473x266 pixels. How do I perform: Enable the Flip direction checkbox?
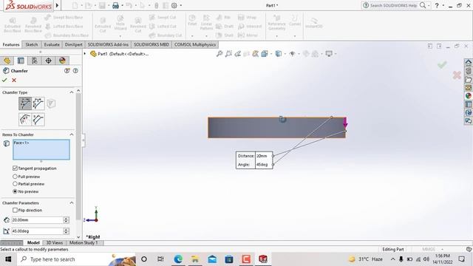(15, 210)
